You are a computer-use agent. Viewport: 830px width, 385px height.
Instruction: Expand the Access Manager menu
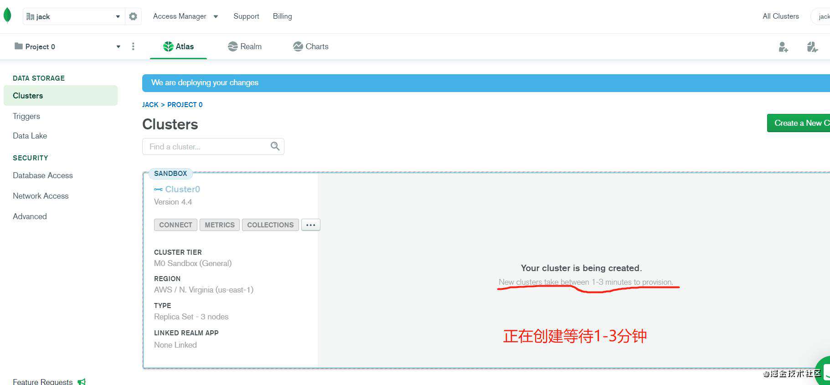(x=186, y=16)
